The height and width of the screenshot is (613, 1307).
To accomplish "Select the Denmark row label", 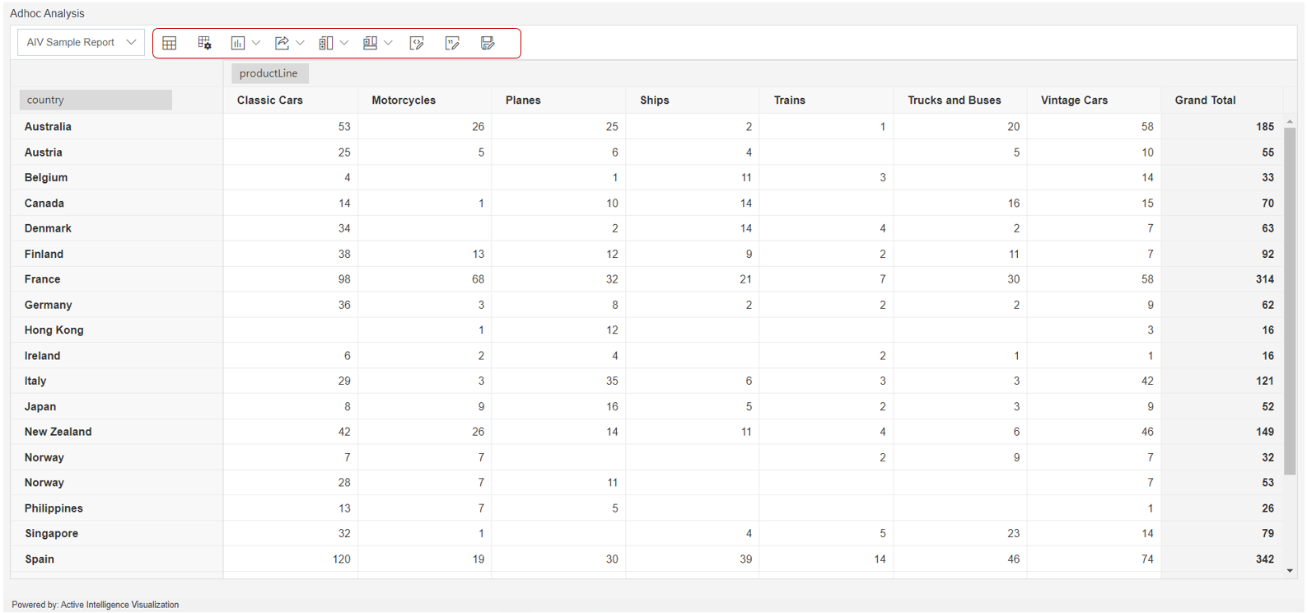I will [x=48, y=228].
